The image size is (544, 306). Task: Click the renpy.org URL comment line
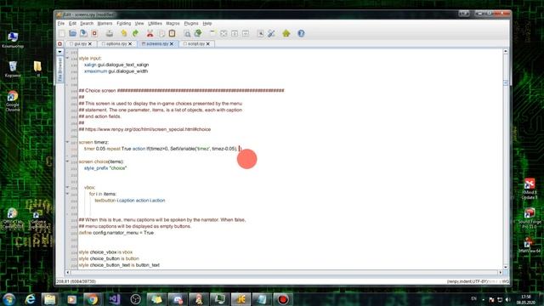(x=144, y=129)
